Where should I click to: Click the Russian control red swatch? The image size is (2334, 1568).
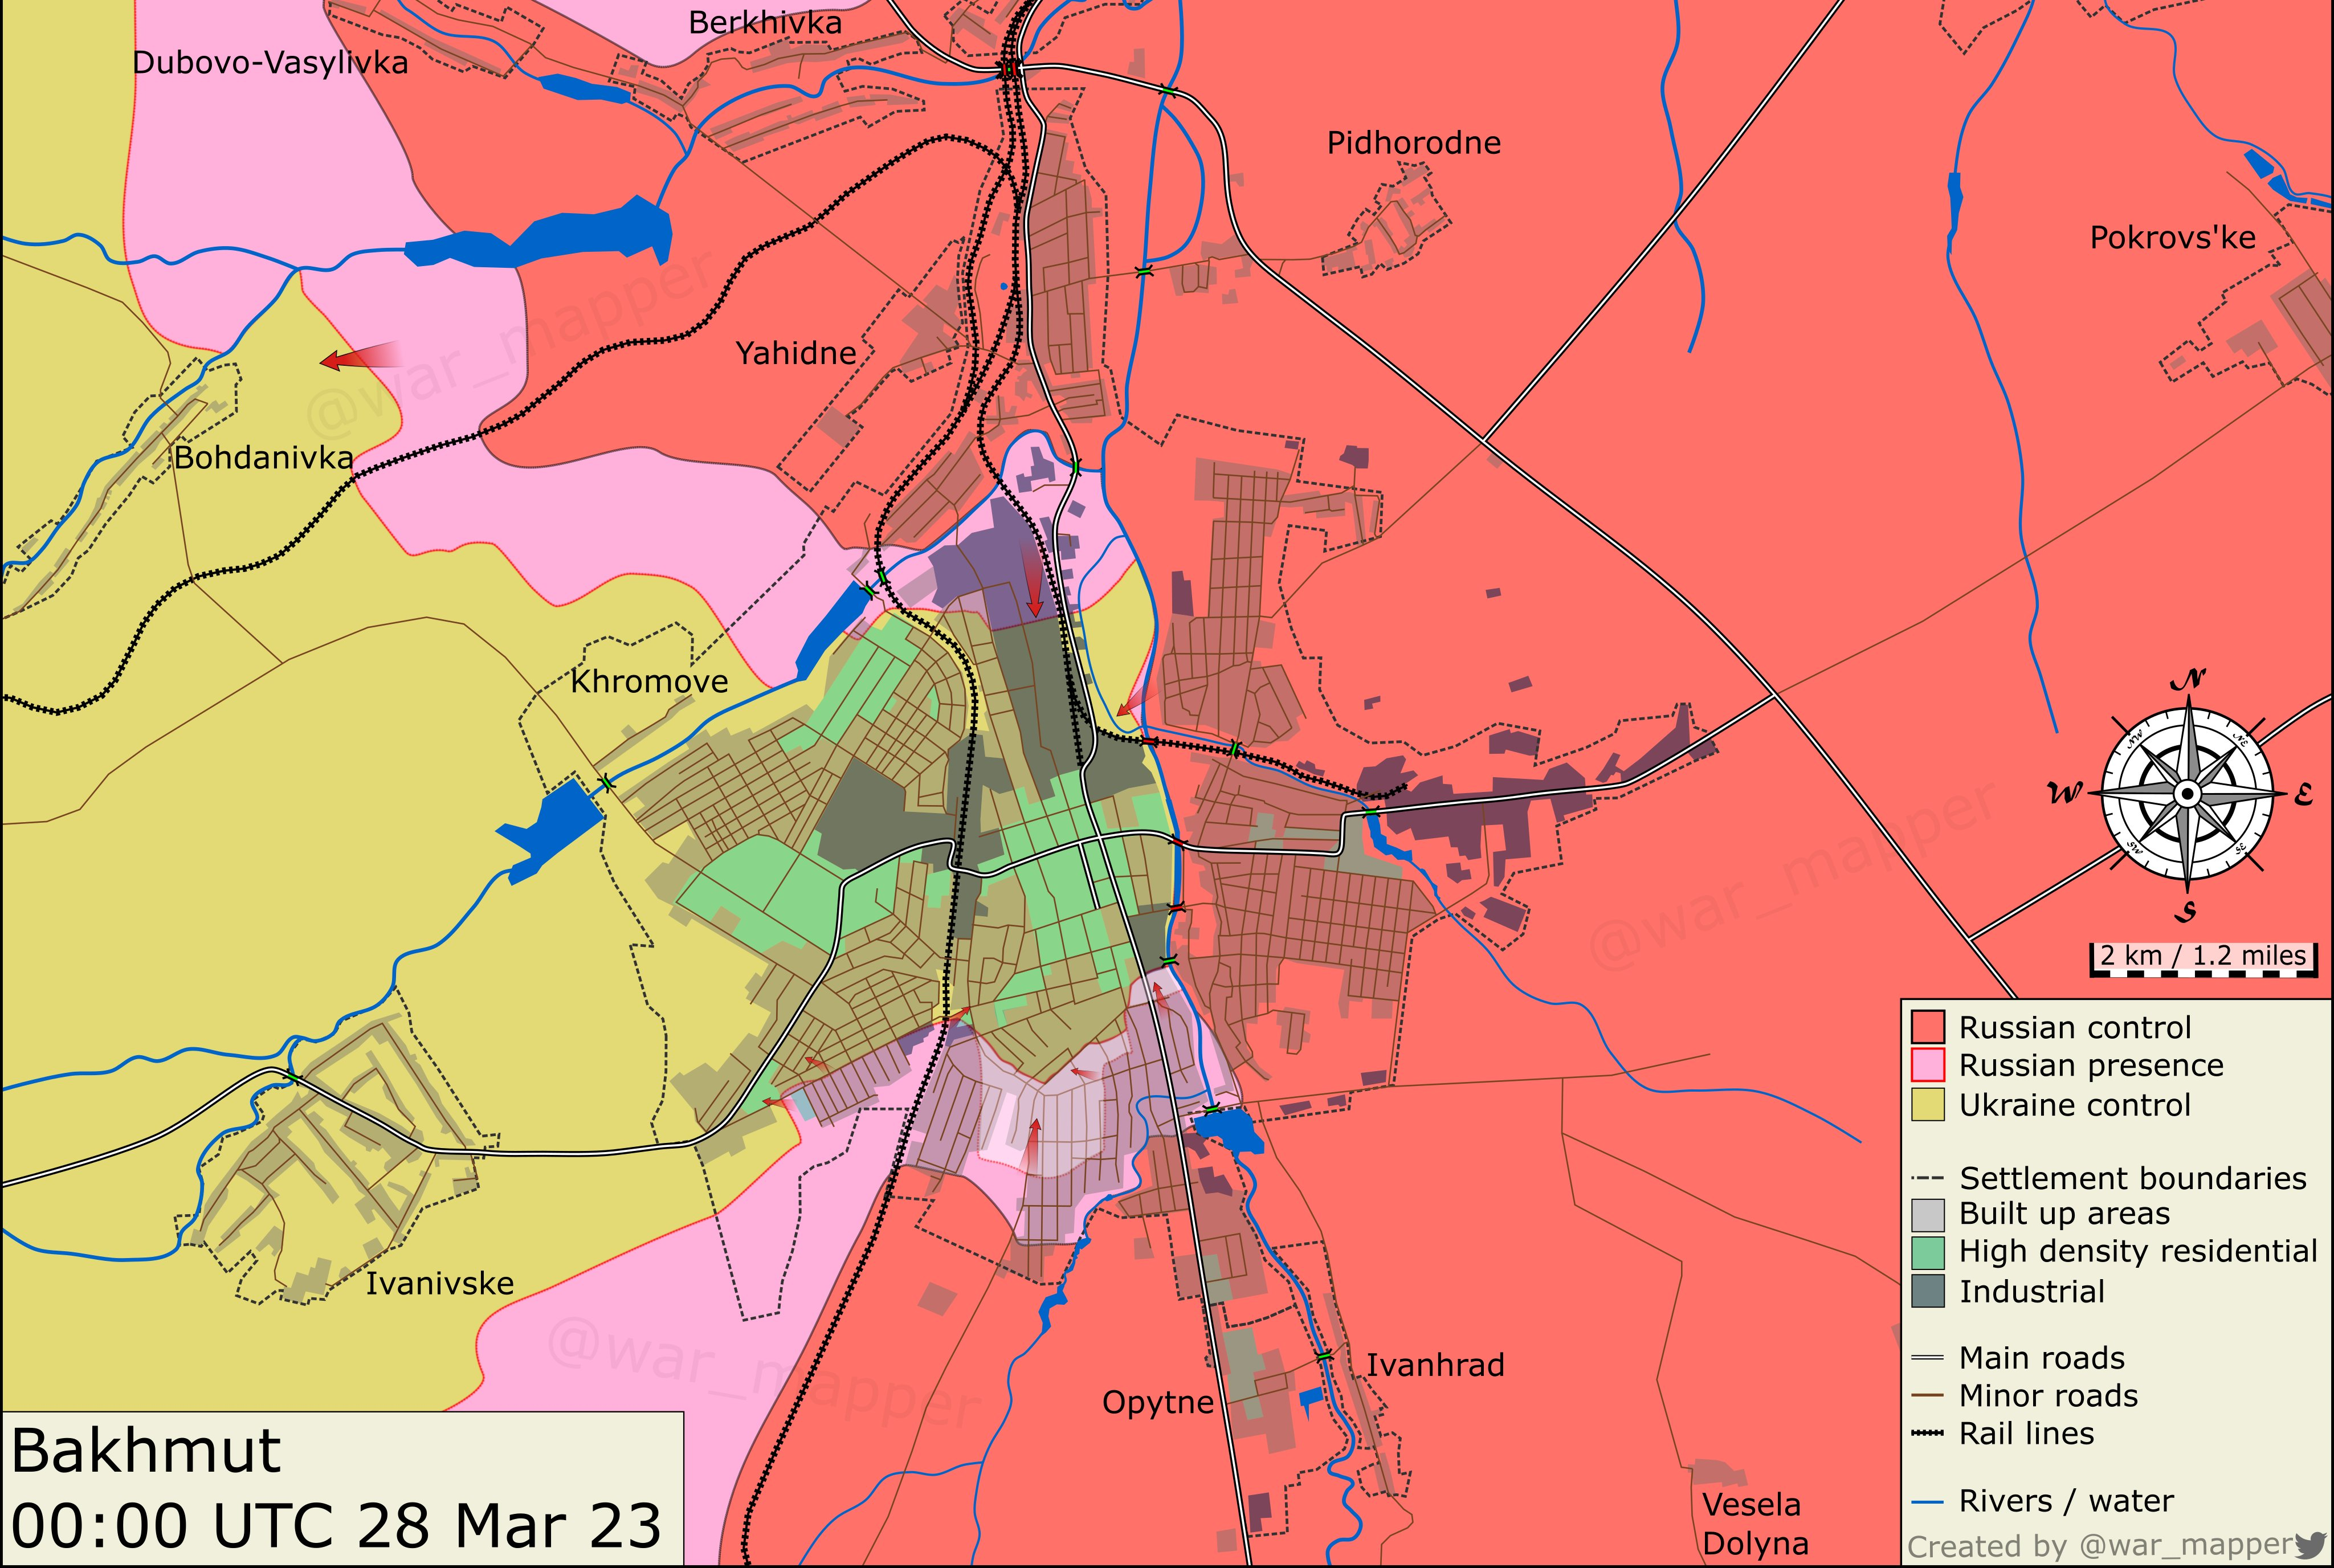point(1927,1027)
